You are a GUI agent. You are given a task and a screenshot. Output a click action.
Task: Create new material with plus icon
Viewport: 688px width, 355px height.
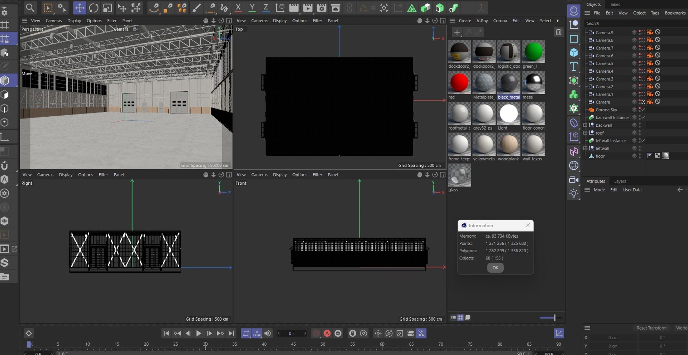tap(457, 32)
